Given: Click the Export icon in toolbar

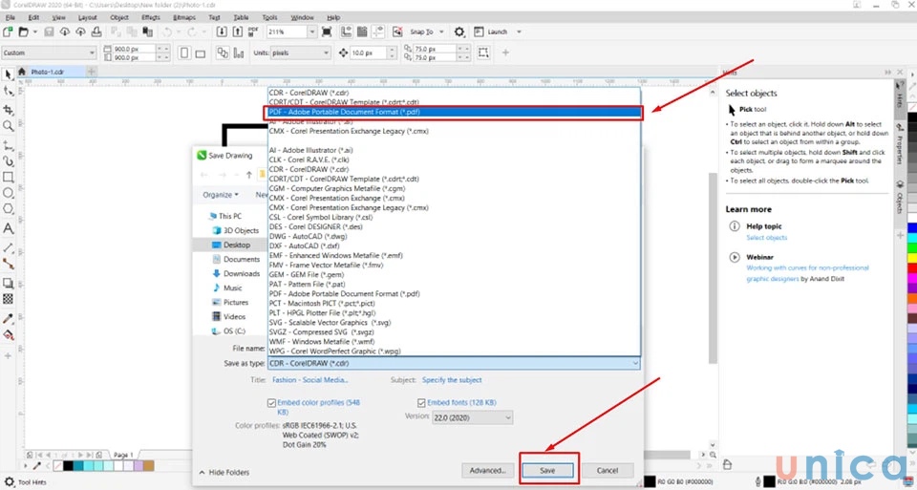Looking at the screenshot, I should (238, 32).
